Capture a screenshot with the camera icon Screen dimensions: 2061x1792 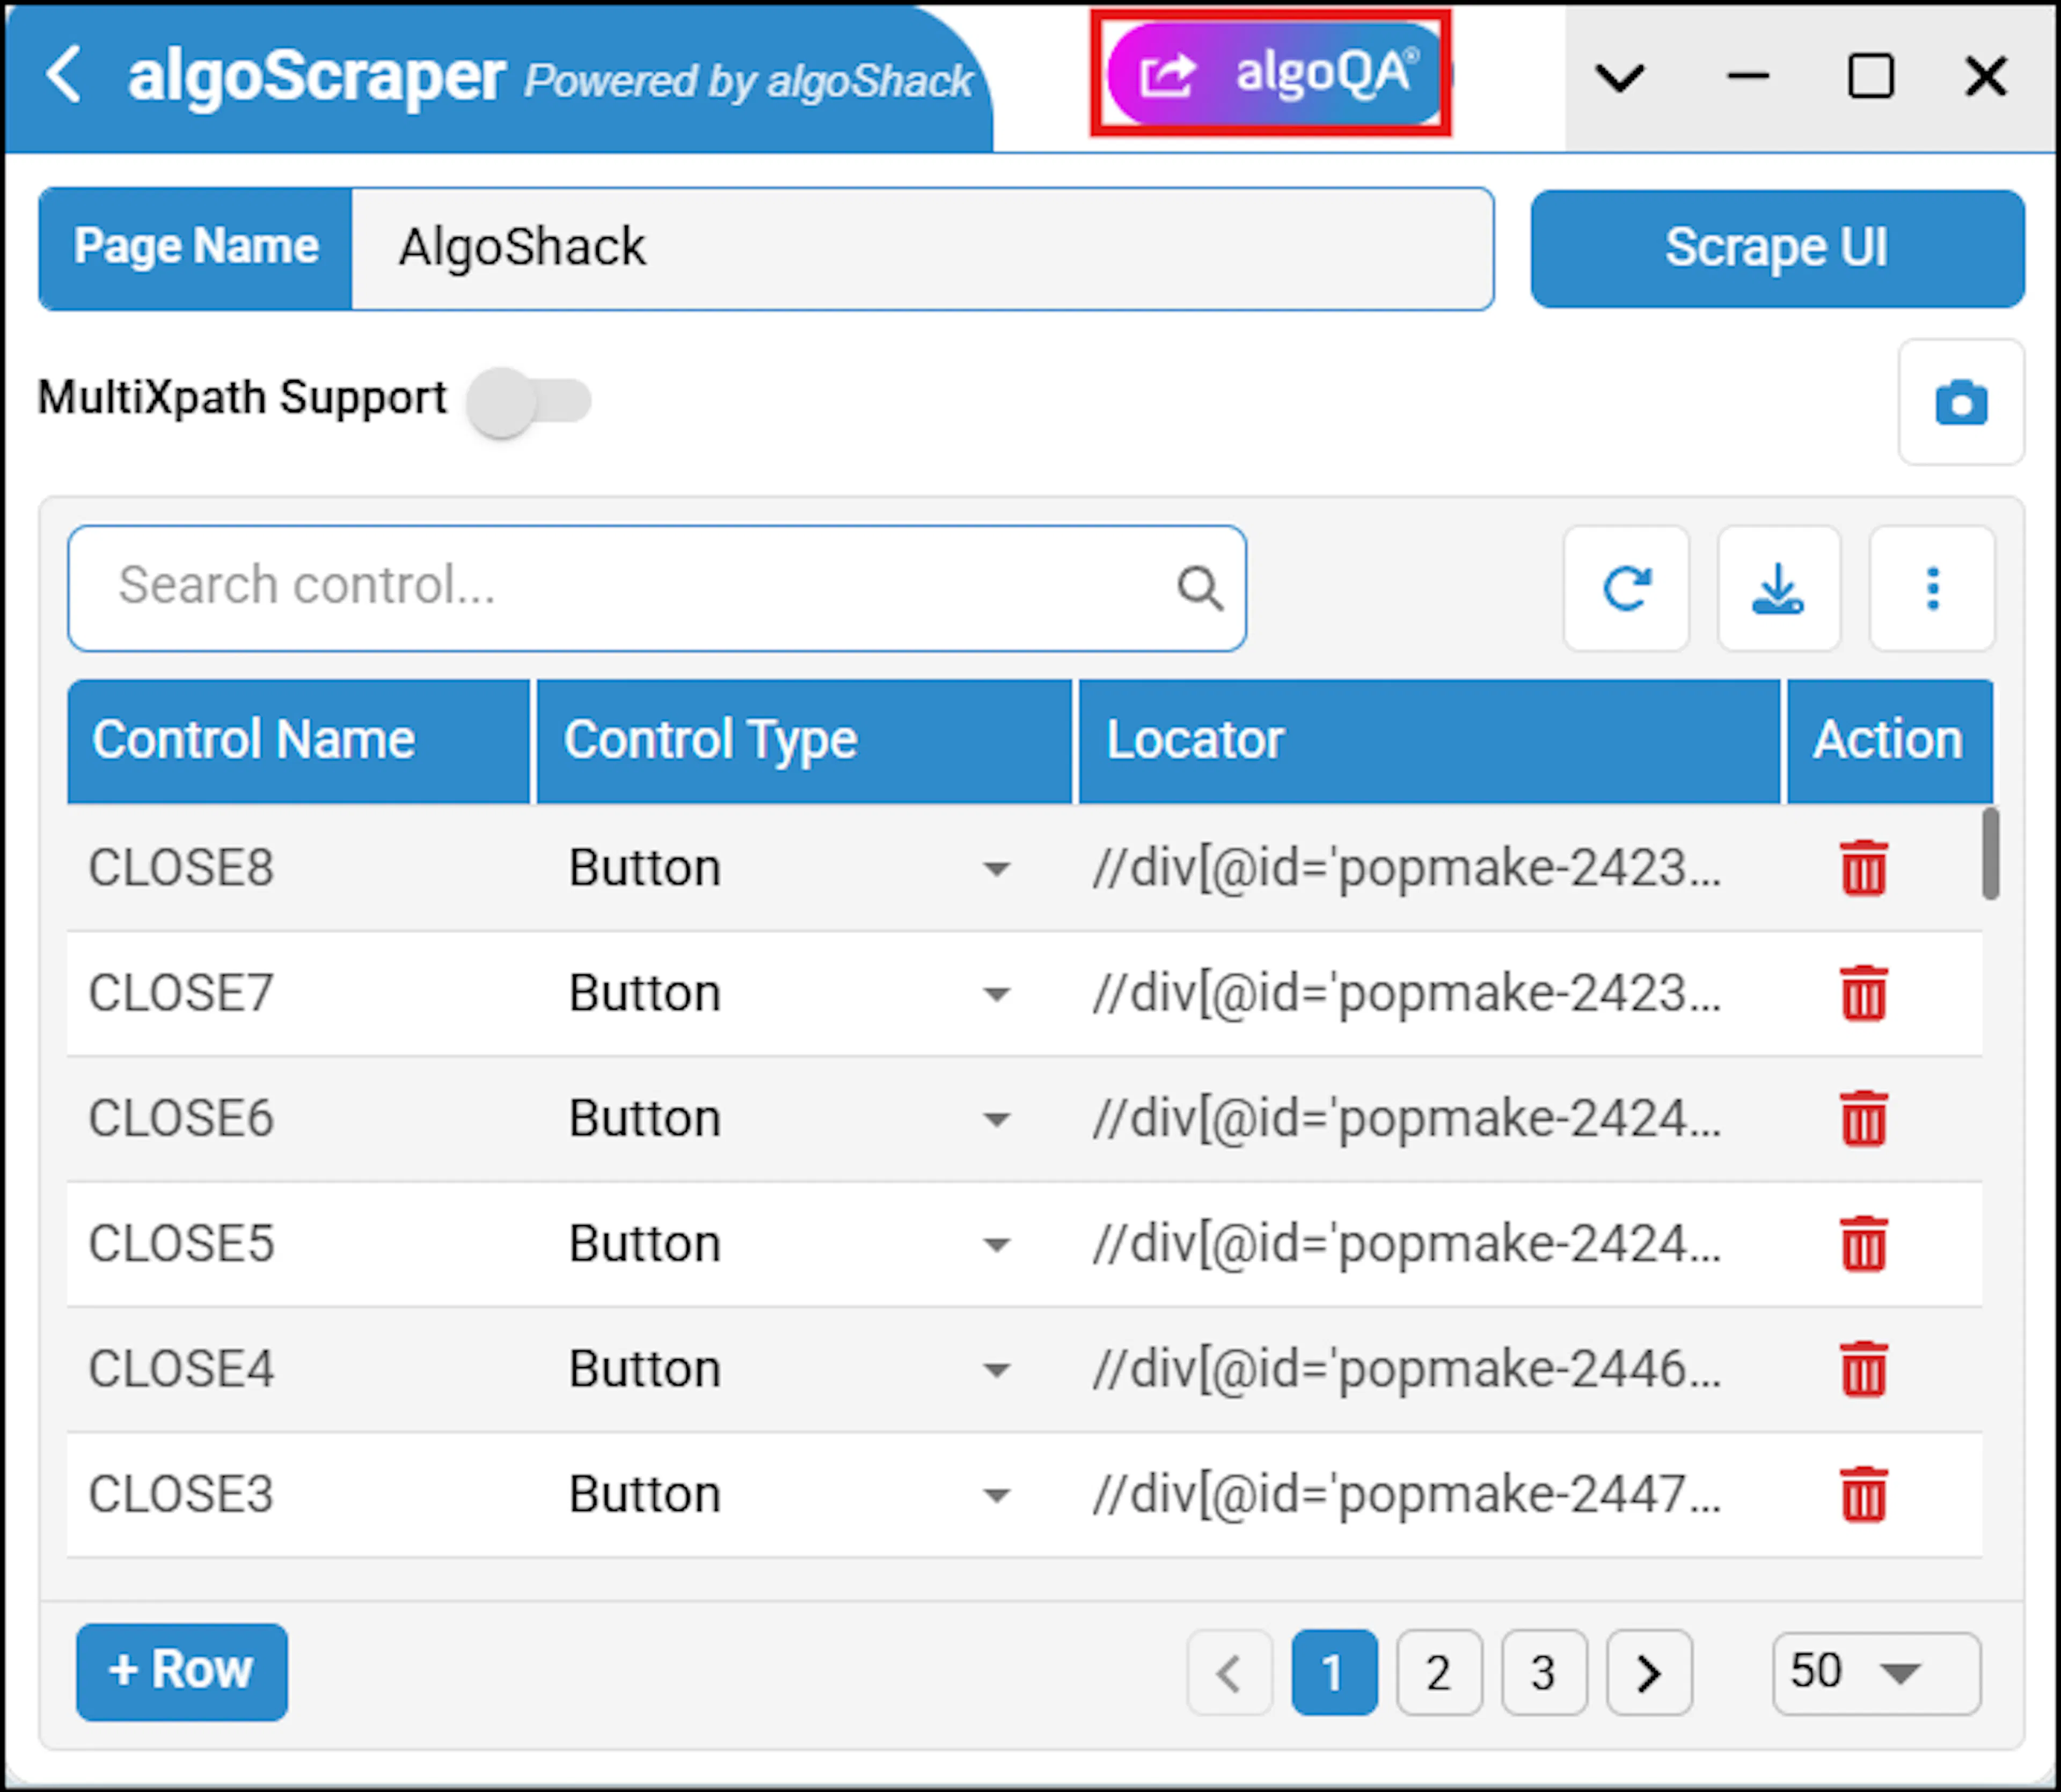pos(1961,402)
